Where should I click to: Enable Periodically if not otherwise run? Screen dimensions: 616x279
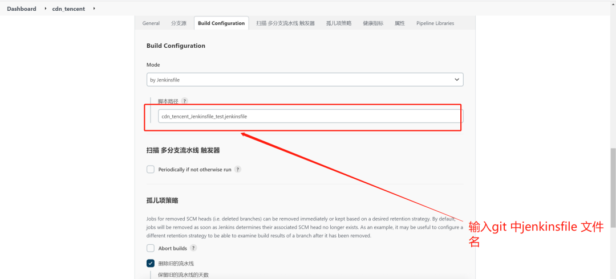pos(151,170)
